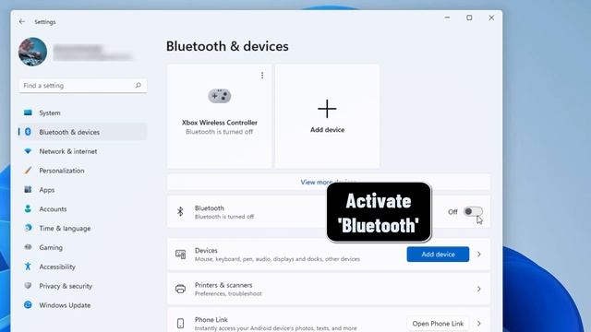This screenshot has width=591, height=332.
Task: Click the System monitor icon
Action: tap(28, 113)
